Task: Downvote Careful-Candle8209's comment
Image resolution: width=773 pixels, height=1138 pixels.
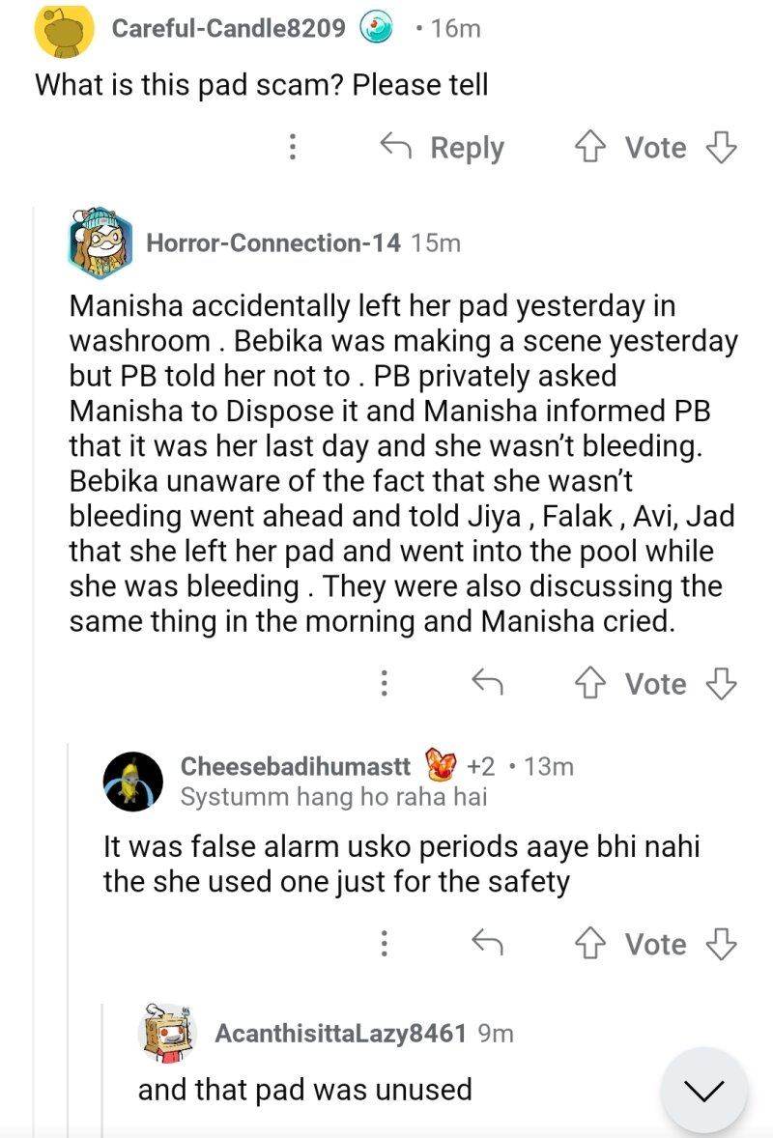Action: 722,148
